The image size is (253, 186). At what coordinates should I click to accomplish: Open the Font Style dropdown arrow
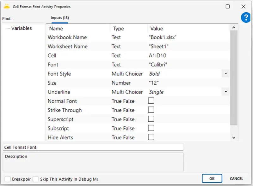pyautogui.click(x=226, y=74)
